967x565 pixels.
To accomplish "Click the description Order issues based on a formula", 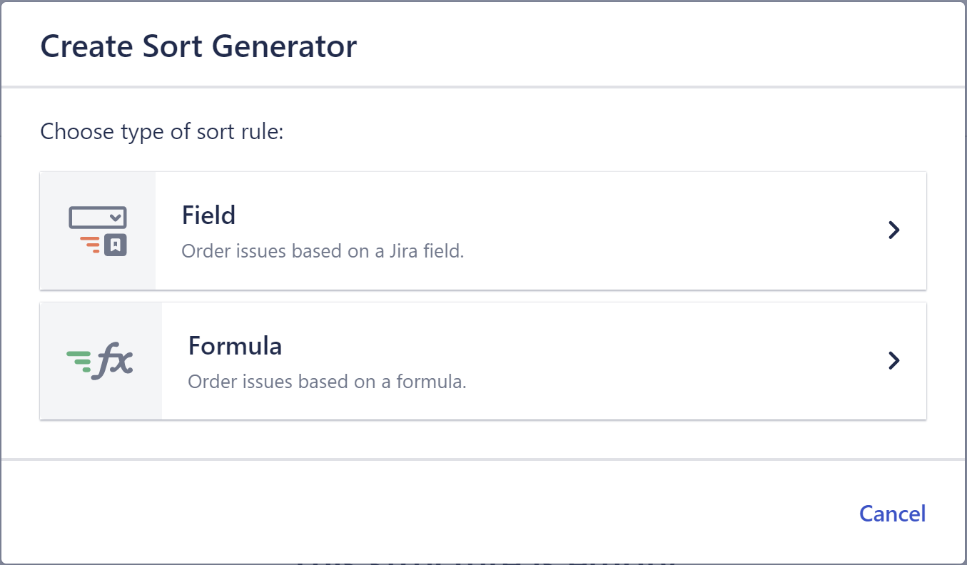I will [325, 382].
